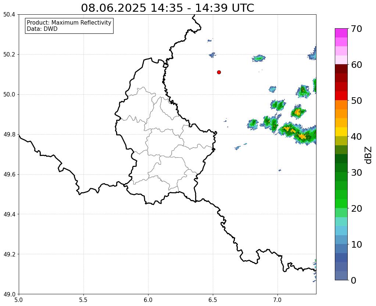Click the latitude tick label '49.4'
Viewport: 376px width, 306px height.
click(9, 214)
